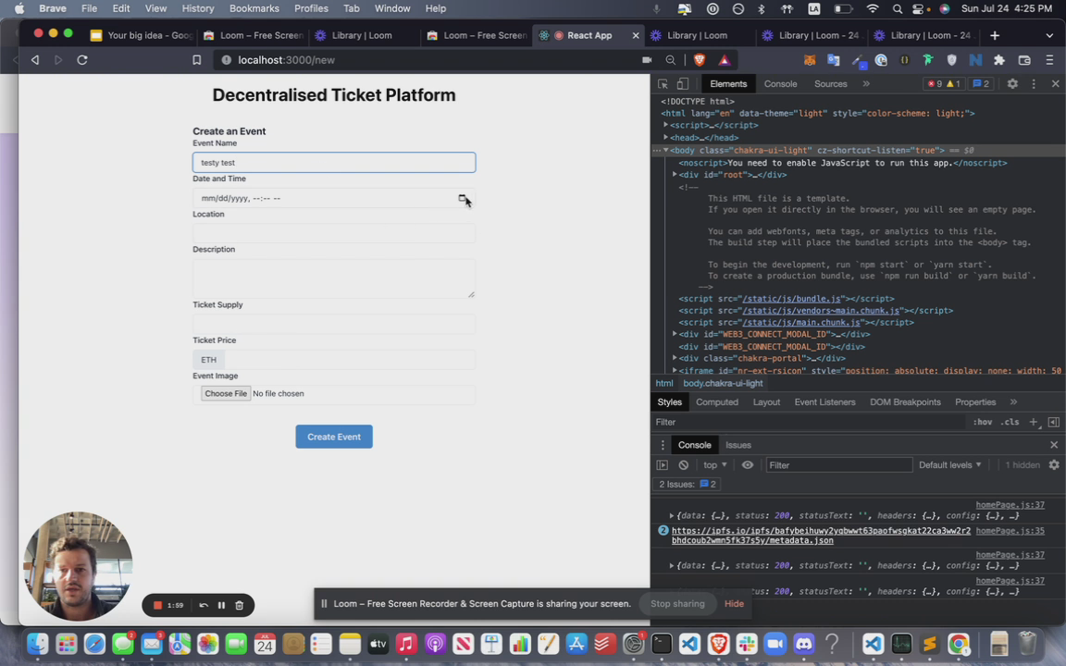This screenshot has height=666, width=1066.
Task: Pause the Loom recording
Action: tap(221, 605)
